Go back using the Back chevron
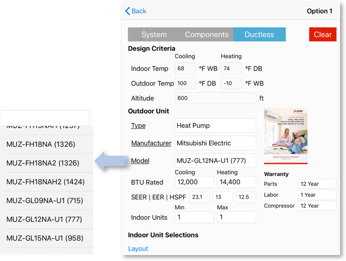 tap(135, 11)
